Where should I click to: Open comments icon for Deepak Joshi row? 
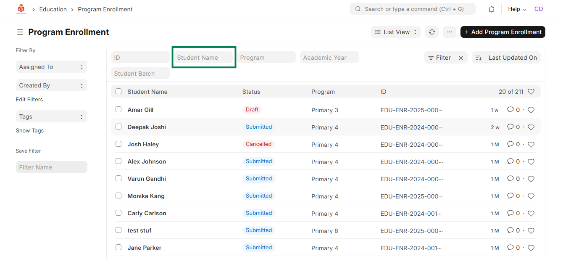coord(510,127)
